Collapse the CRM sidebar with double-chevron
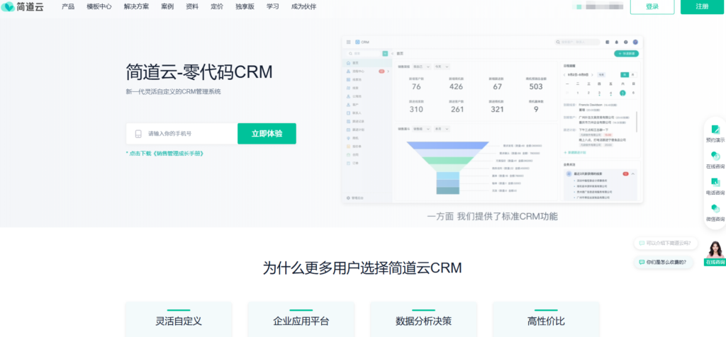This screenshot has height=337, width=726. pyautogui.click(x=393, y=54)
